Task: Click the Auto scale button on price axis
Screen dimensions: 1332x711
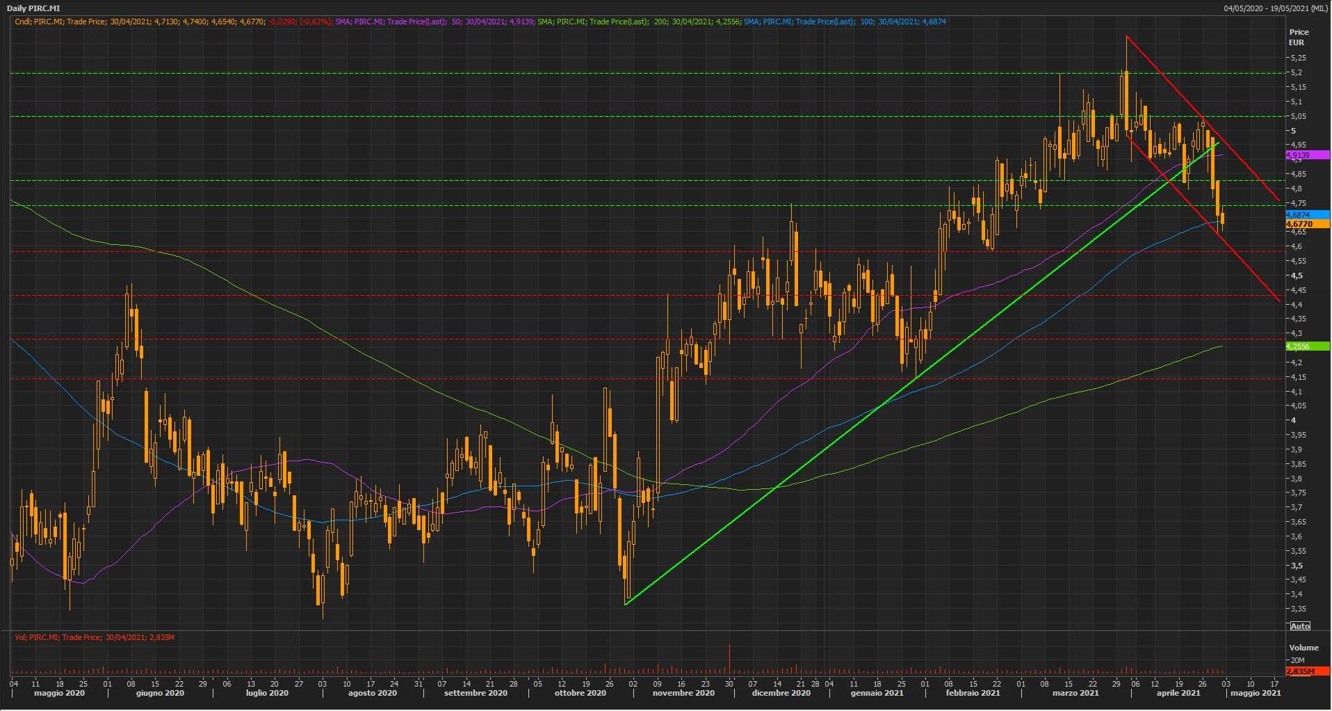Action: 1299,626
